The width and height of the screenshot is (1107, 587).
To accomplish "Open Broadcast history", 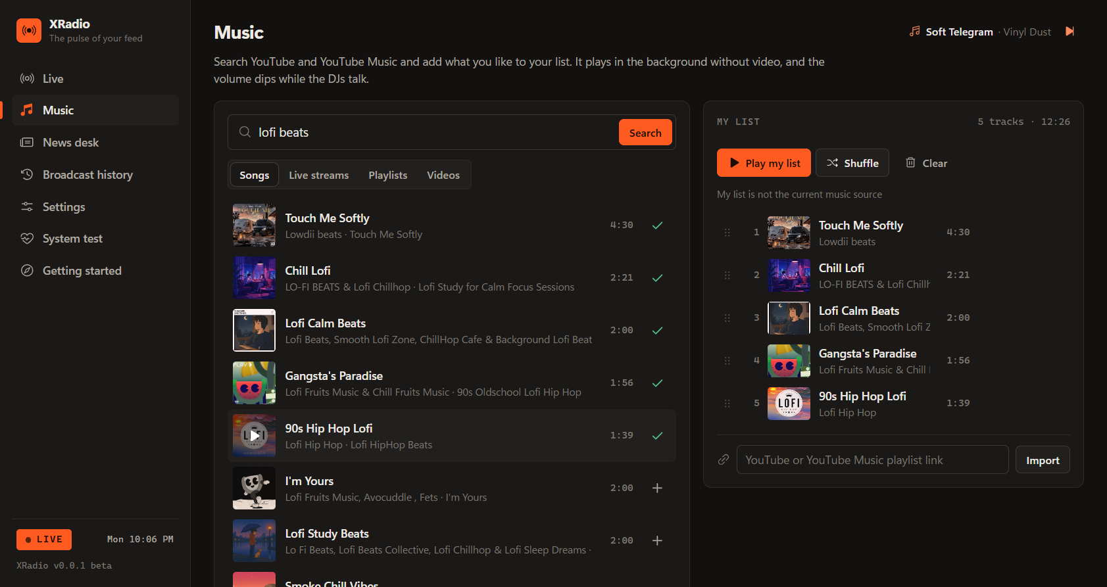I will [x=95, y=175].
